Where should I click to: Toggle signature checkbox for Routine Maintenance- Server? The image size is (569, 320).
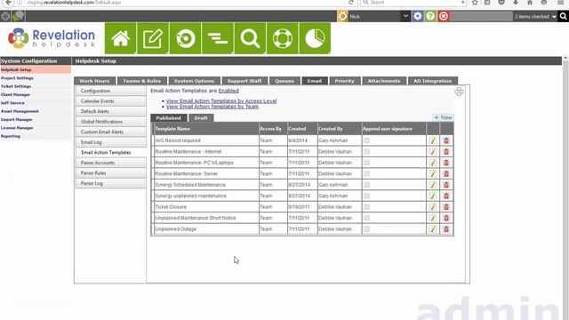coord(367,174)
